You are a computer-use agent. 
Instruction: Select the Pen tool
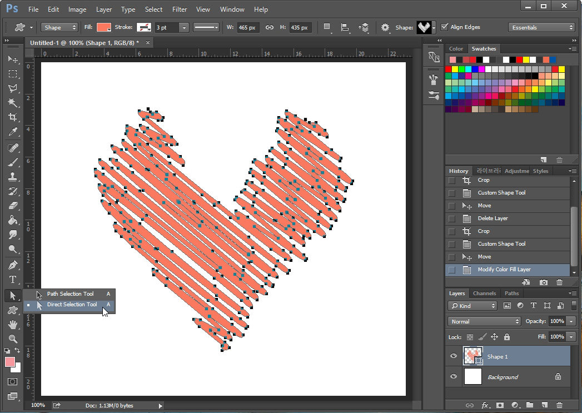pyautogui.click(x=13, y=265)
